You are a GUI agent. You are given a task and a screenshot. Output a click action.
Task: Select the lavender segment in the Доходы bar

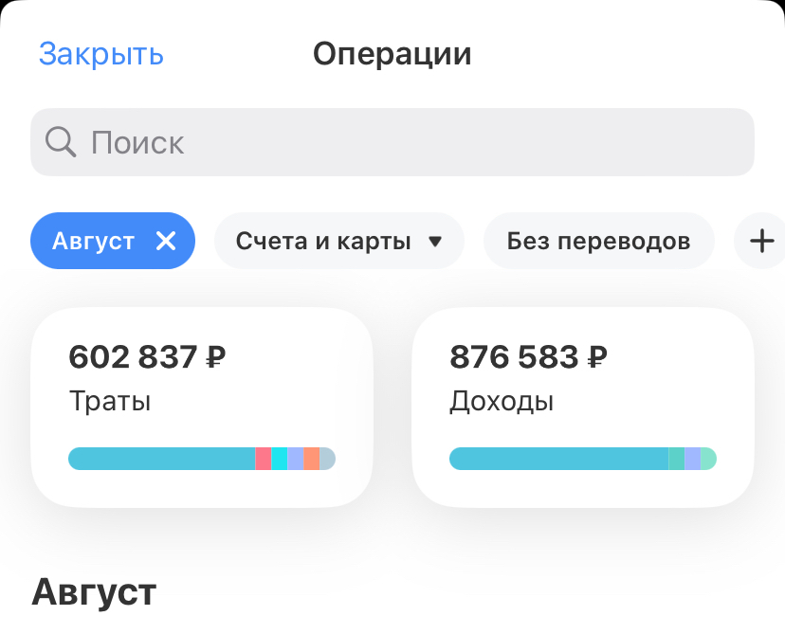pyautogui.click(x=692, y=459)
